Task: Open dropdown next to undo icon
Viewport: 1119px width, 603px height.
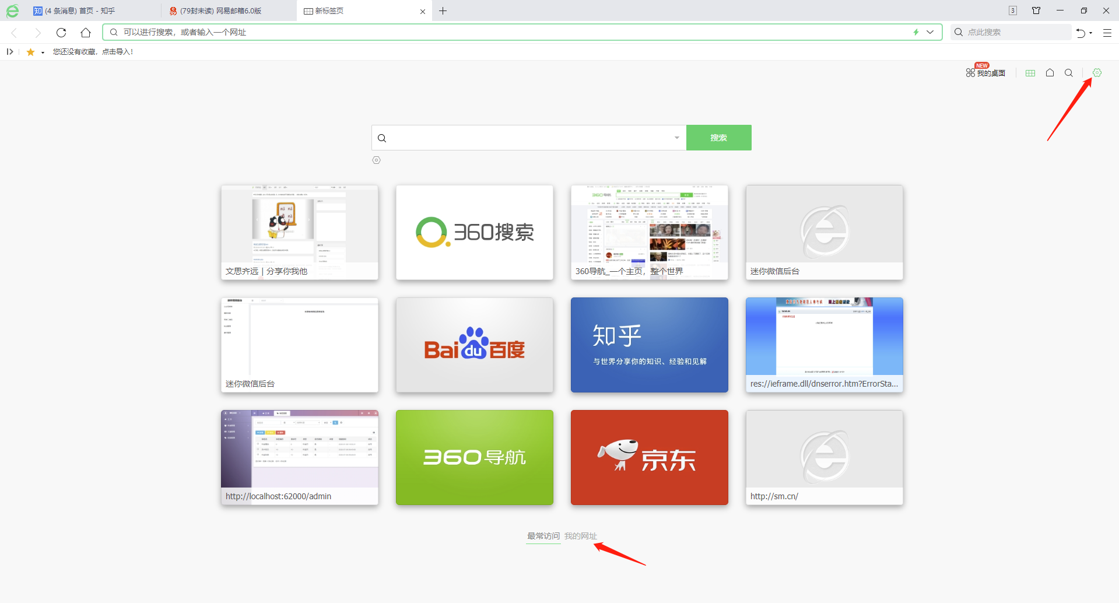Action: [x=1091, y=33]
